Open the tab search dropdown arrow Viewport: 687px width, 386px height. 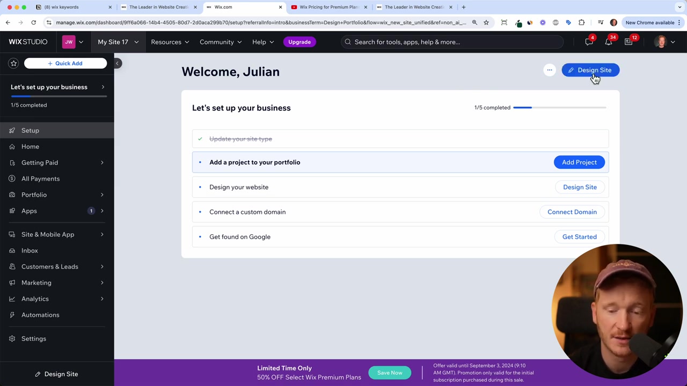pyautogui.click(x=679, y=7)
